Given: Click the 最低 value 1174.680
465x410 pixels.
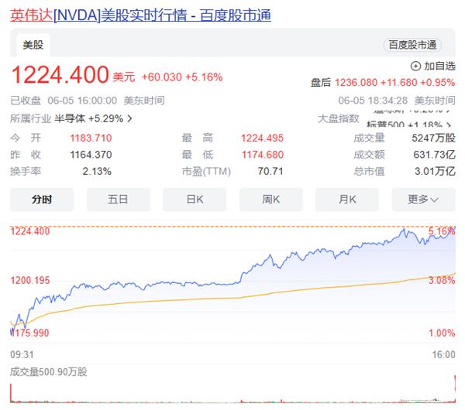Looking at the screenshot, I should coord(263,155).
